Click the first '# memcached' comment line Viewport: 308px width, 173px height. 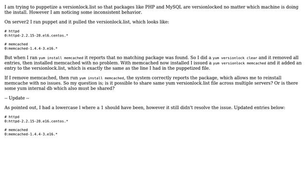click(16, 44)
